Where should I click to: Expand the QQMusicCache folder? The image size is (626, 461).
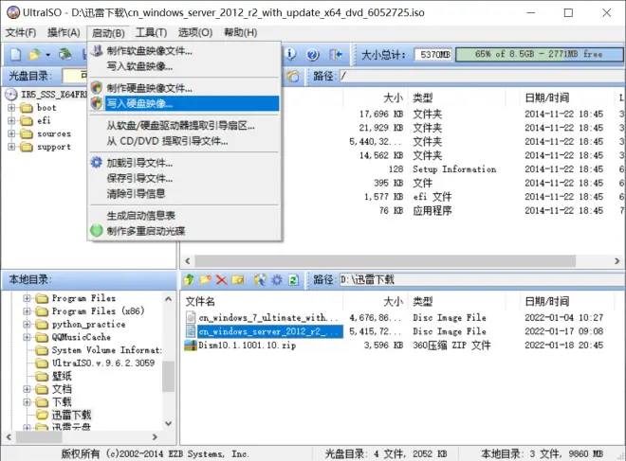pos(27,337)
